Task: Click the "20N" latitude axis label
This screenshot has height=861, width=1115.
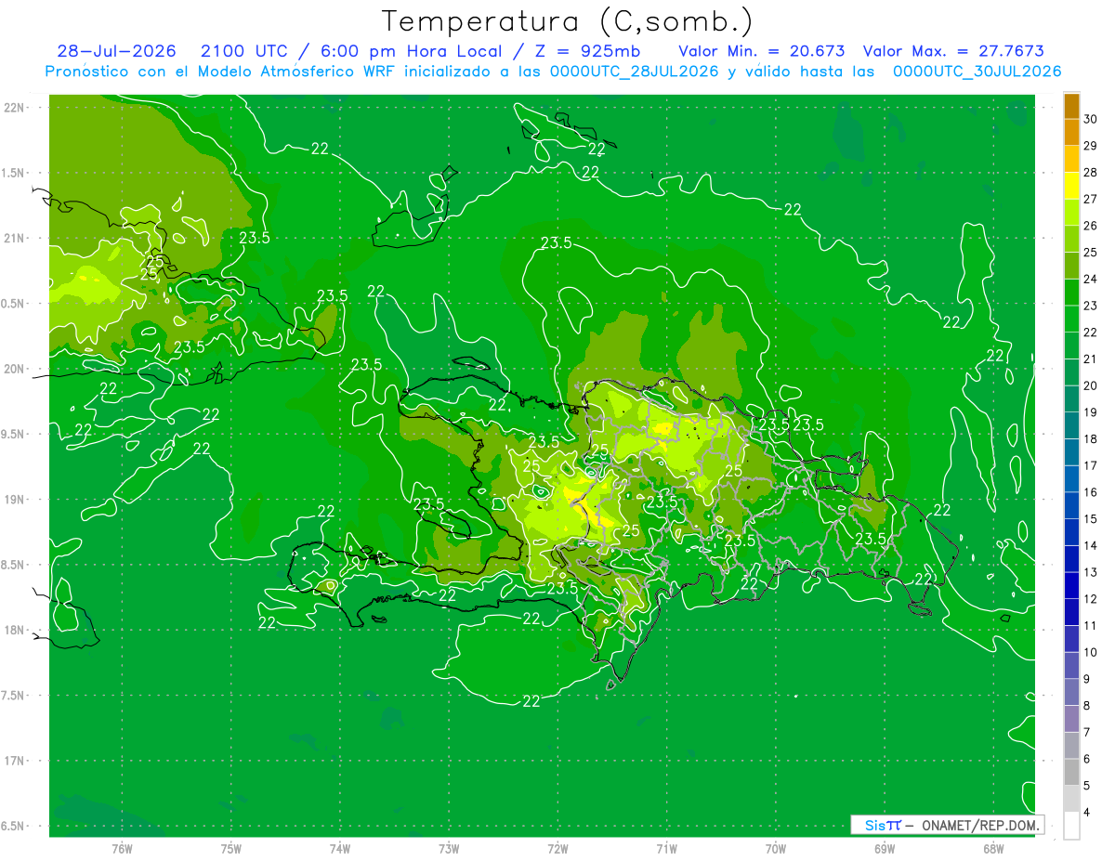Action: pyautogui.click(x=15, y=370)
